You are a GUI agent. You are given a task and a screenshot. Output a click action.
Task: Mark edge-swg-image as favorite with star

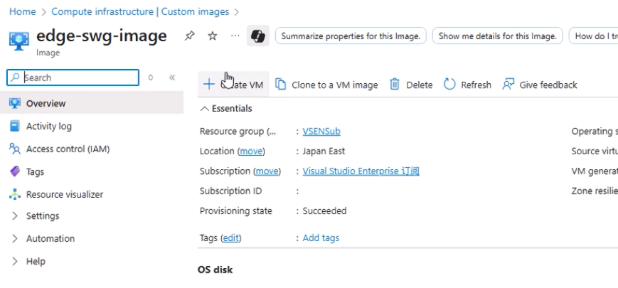pyautogui.click(x=213, y=36)
